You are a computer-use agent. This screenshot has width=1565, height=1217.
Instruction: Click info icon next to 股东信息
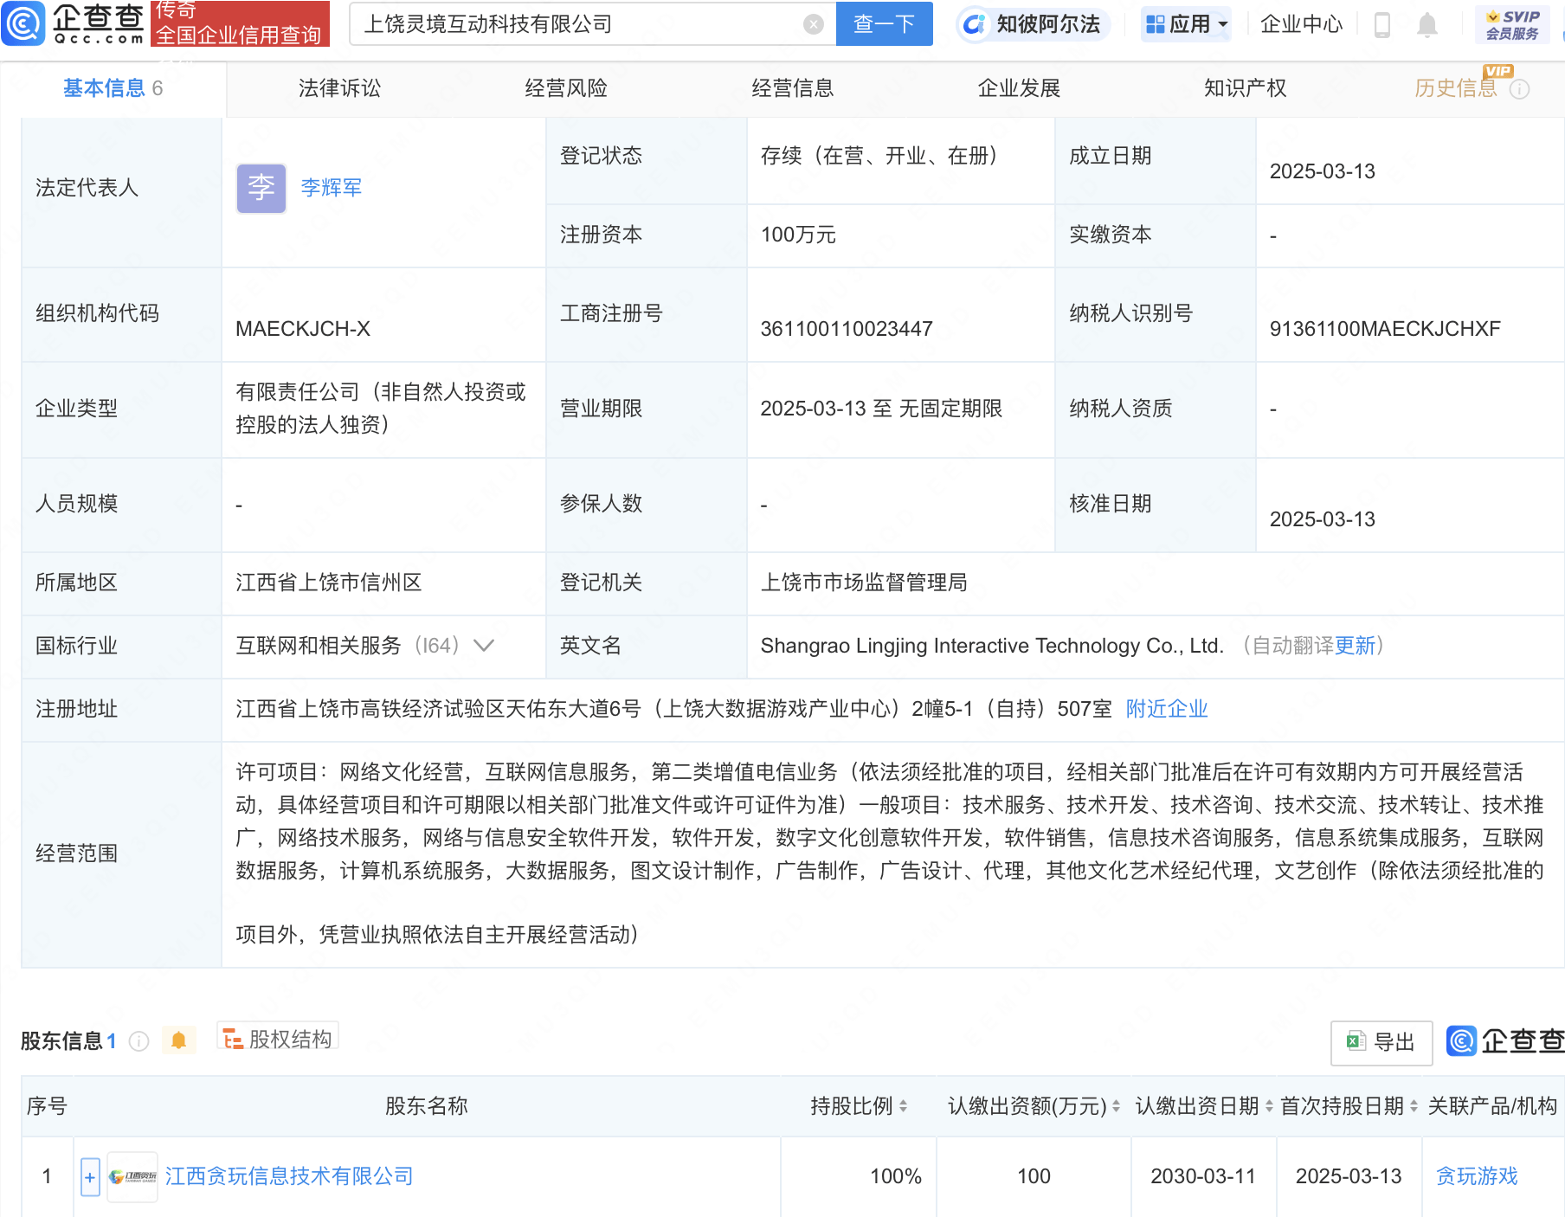(138, 1041)
